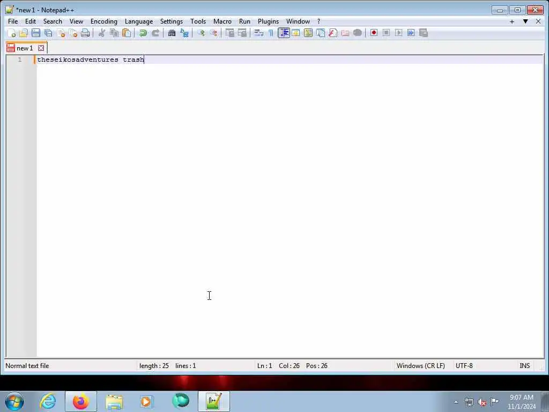The height and width of the screenshot is (412, 549).
Task: Click the INS status indicator
Action: point(524,366)
